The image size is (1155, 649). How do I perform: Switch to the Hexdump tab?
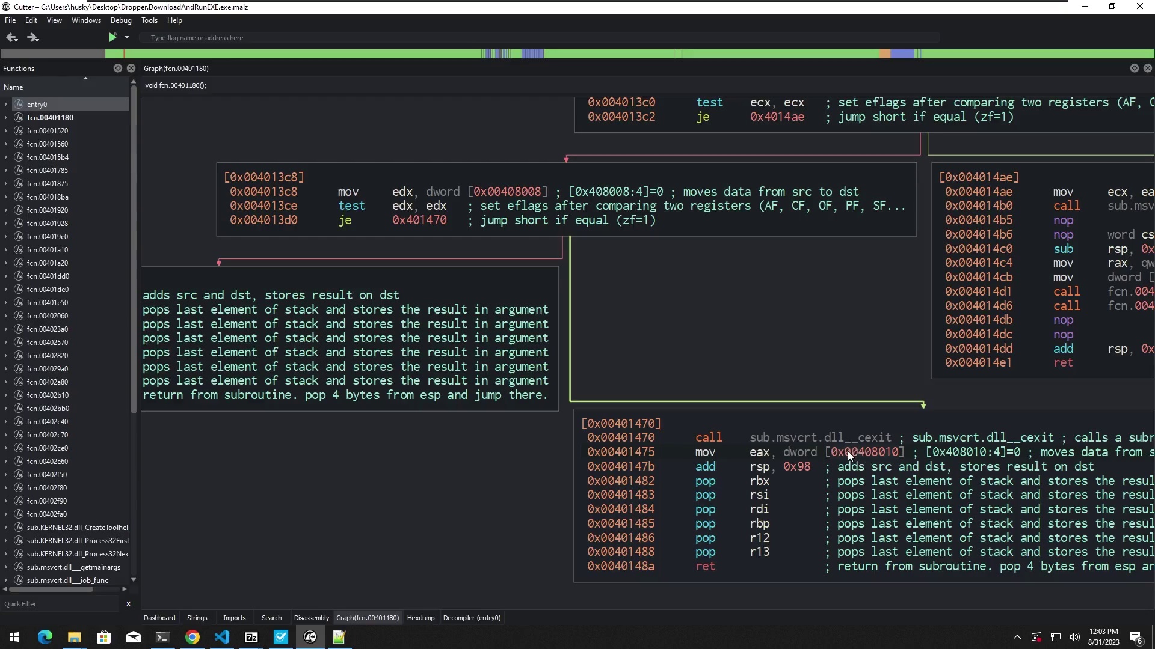[420, 618]
